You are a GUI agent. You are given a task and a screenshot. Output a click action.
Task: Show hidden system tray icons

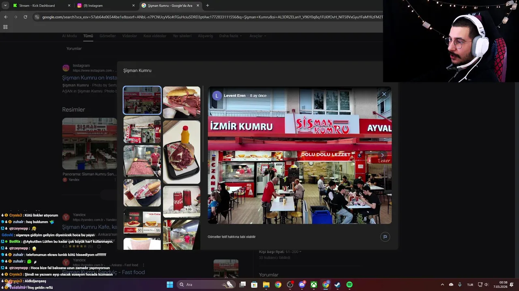(442, 285)
